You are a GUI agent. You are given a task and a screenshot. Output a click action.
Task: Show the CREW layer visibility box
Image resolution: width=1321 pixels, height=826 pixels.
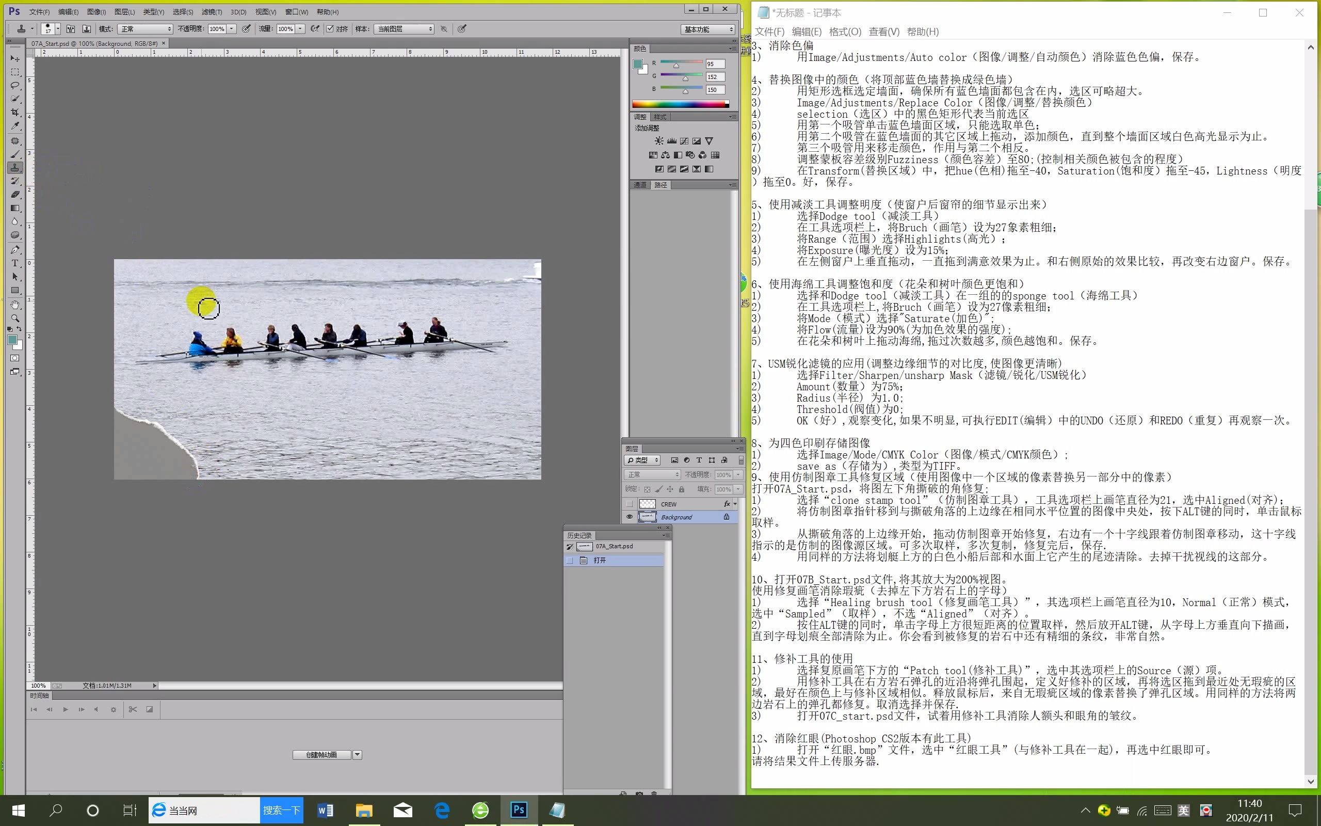click(630, 504)
